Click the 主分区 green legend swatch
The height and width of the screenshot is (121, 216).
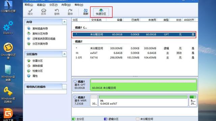(74, 119)
